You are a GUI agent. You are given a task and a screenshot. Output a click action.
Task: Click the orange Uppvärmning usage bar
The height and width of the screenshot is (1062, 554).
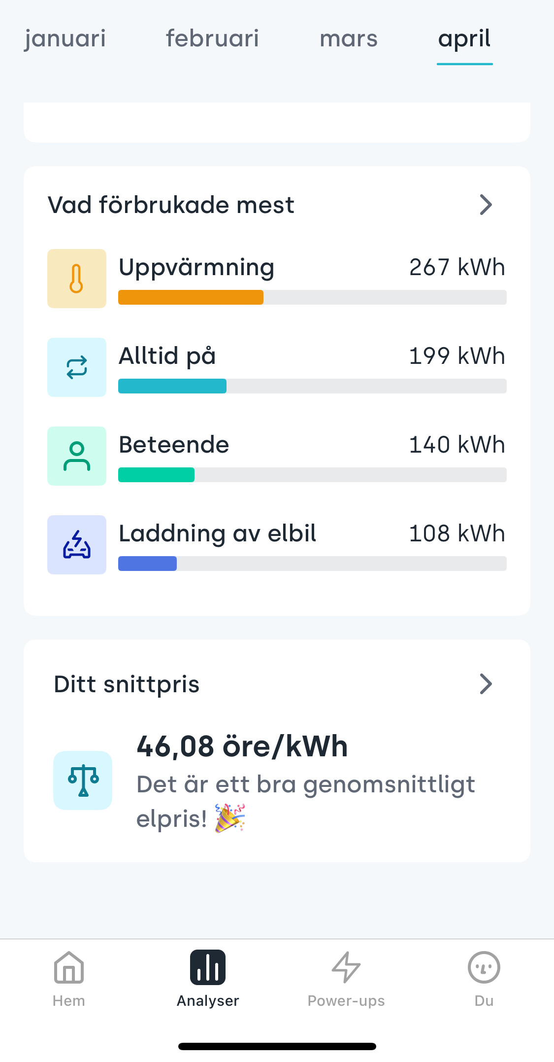191,297
